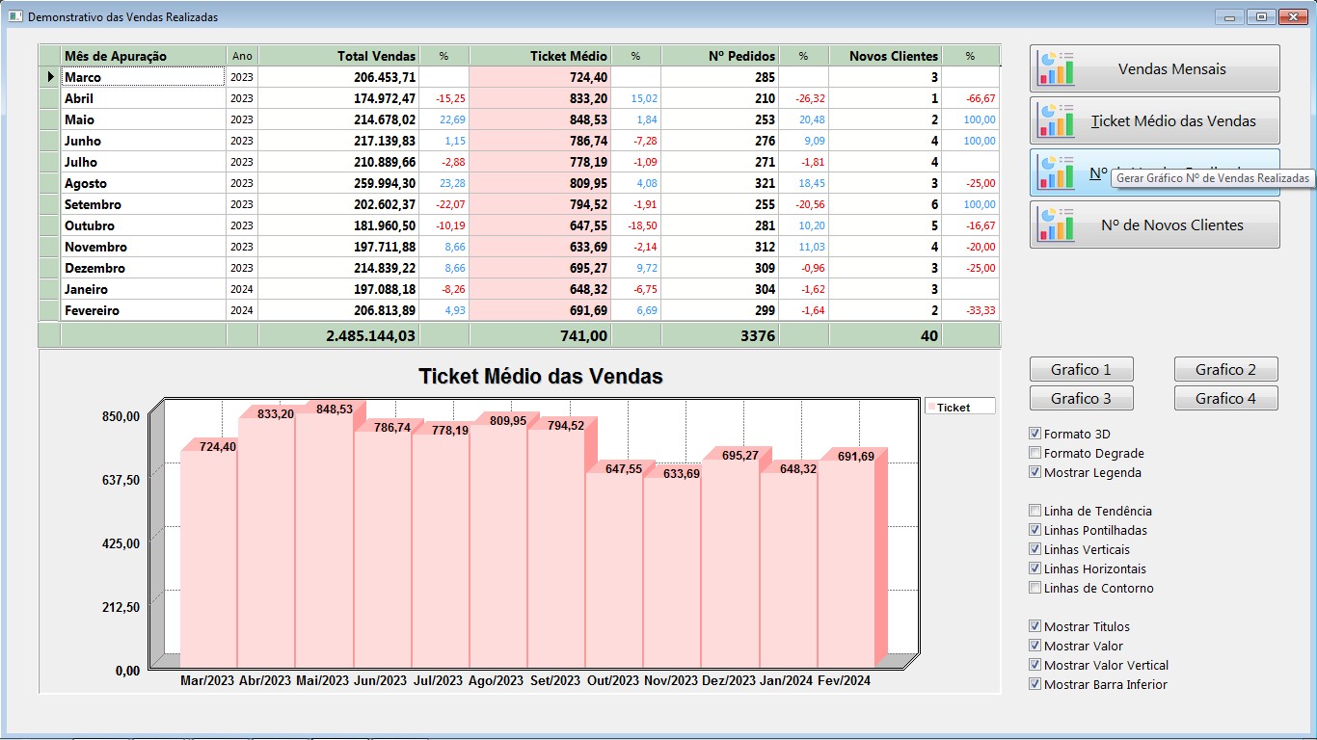Disable Linhas Horizontais

pos(1035,568)
